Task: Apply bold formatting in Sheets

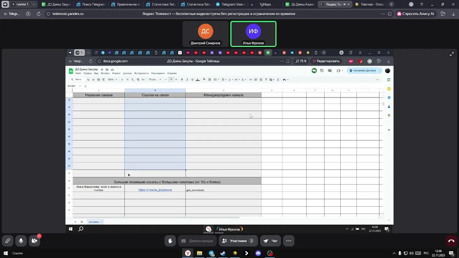Action: [182, 80]
